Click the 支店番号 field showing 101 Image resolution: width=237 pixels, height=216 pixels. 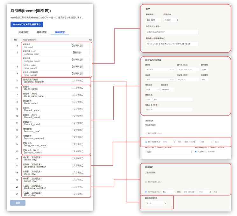point(205,80)
